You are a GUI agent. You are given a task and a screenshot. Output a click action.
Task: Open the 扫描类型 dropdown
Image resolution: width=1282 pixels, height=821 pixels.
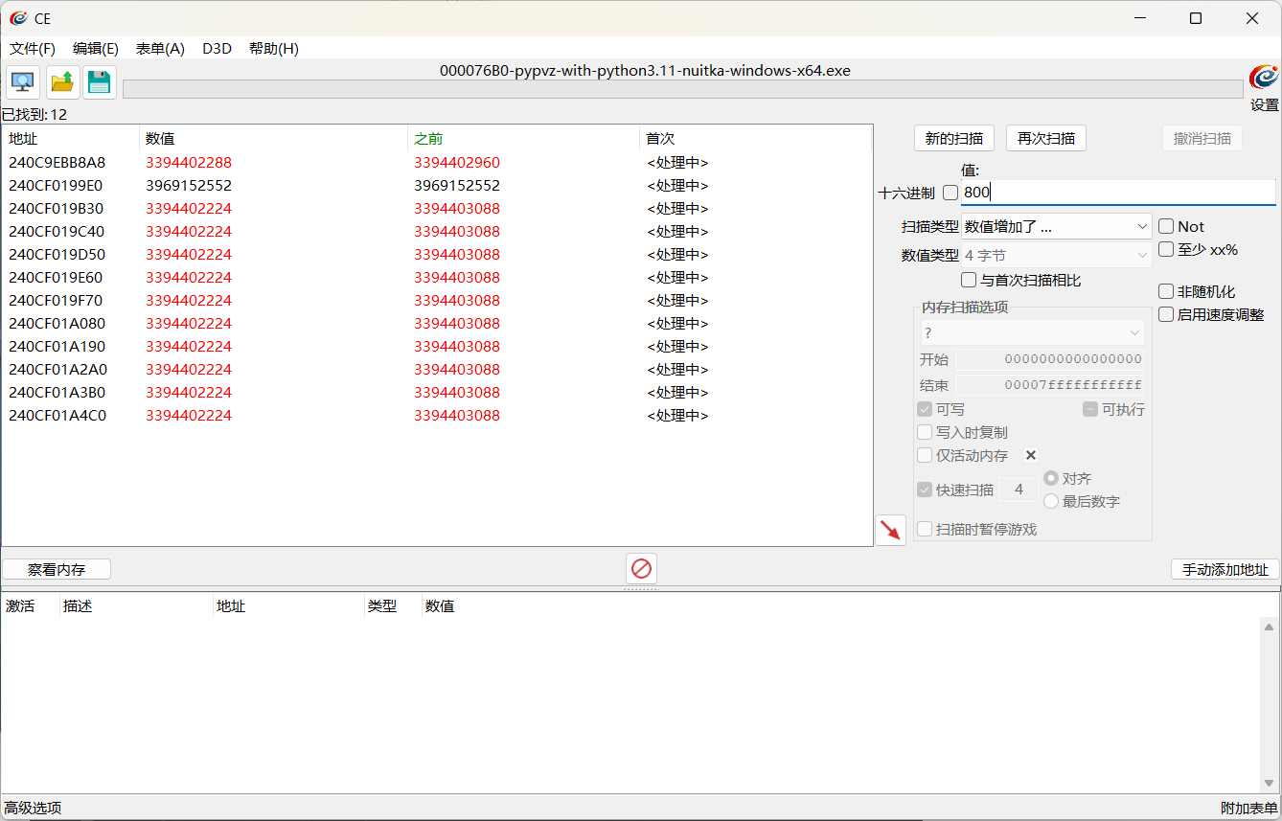[x=1056, y=226]
